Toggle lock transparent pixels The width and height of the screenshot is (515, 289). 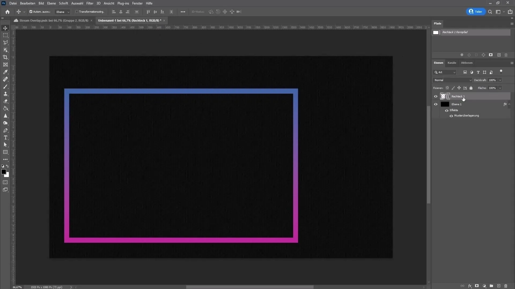tap(447, 88)
